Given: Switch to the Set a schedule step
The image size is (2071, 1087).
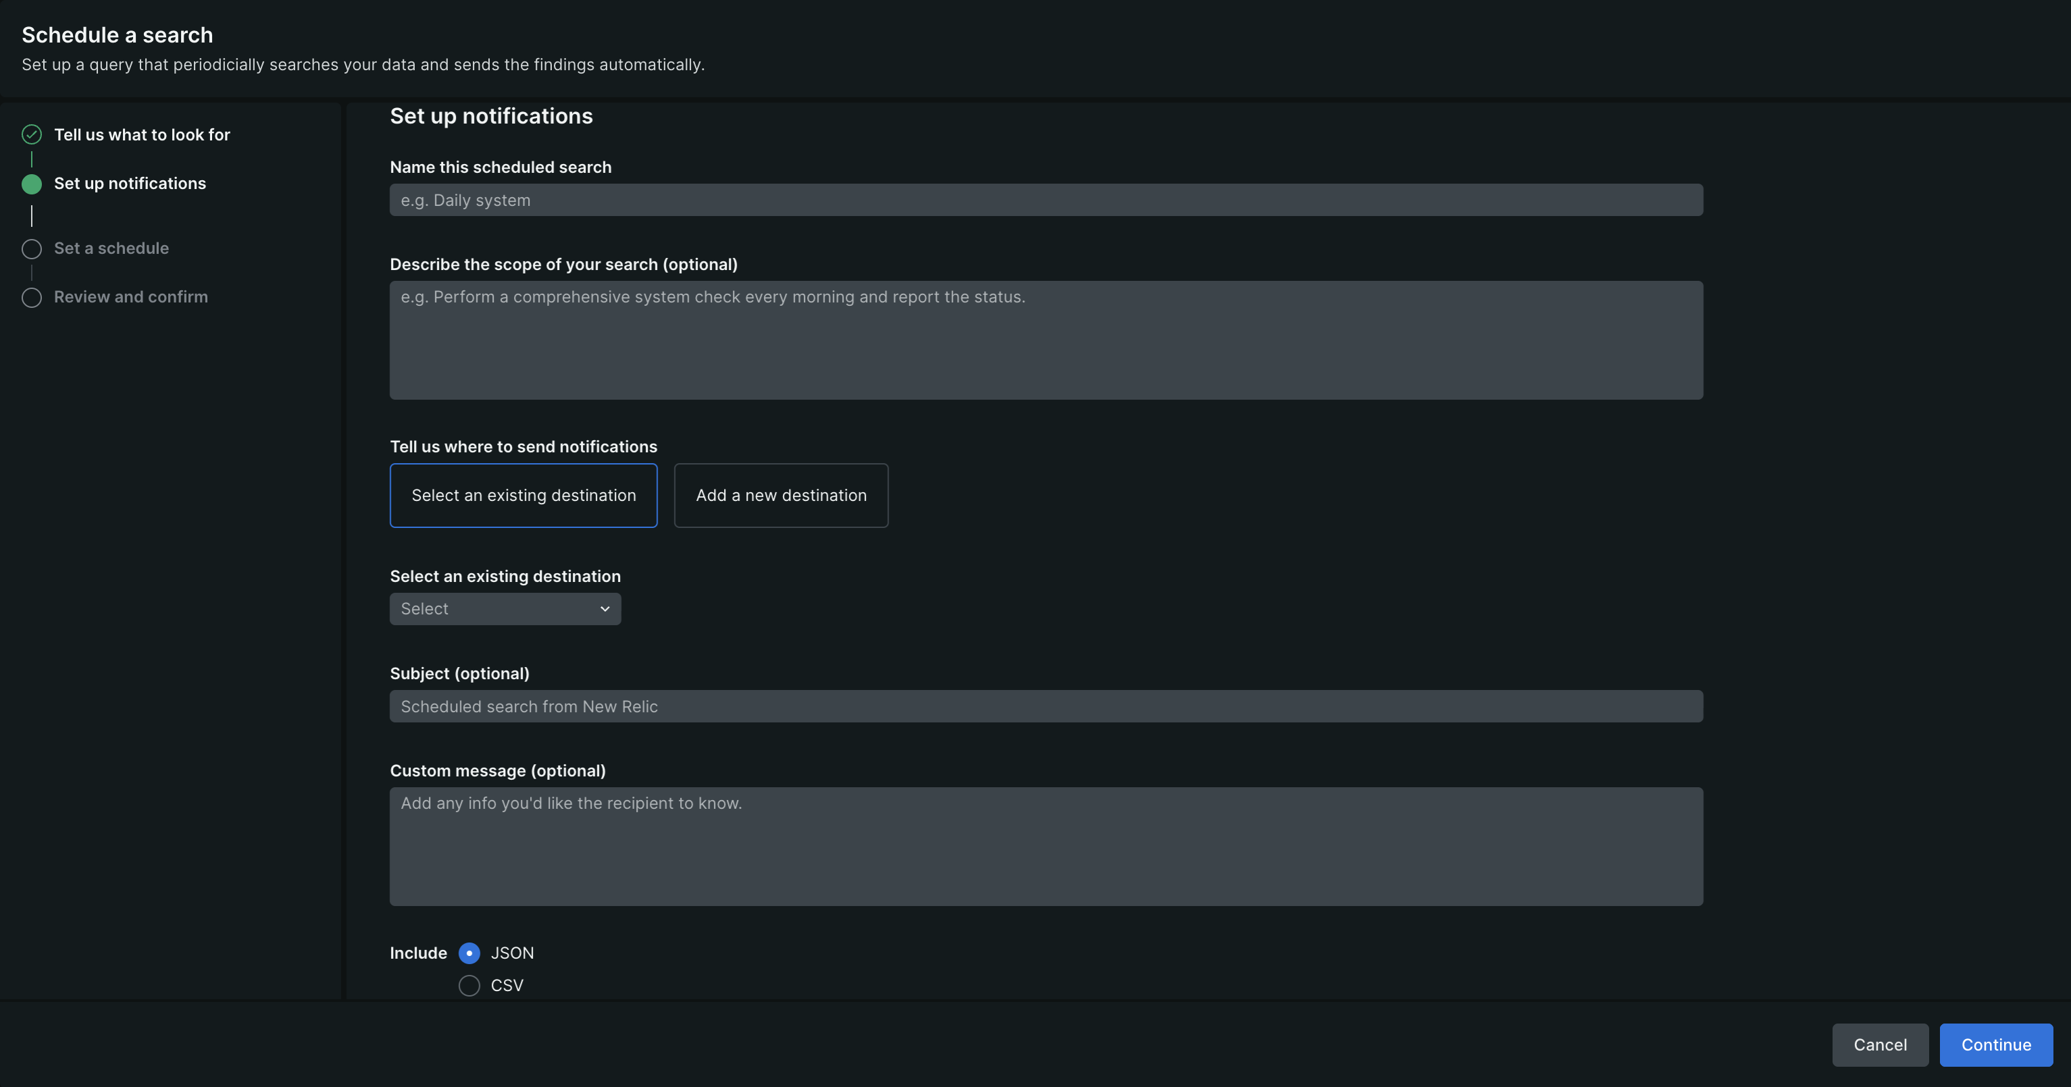Looking at the screenshot, I should (111, 248).
